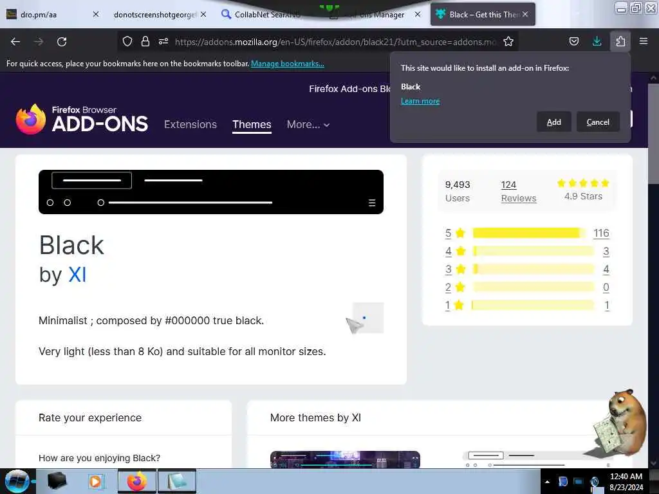Screen dimensions: 659x494
Task: Open the light theme thumbnail by XI
Action: click(538, 459)
